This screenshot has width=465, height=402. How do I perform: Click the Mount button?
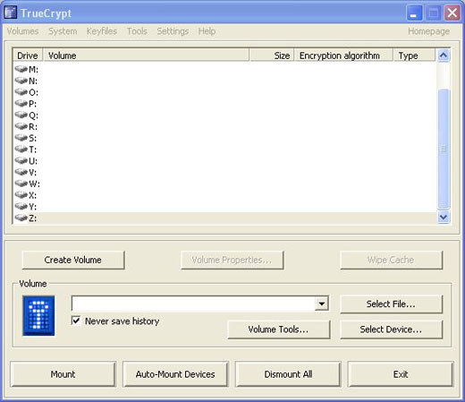[x=63, y=374]
